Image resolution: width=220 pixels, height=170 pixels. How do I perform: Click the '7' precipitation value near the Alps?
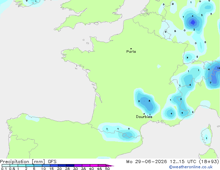[211, 83]
